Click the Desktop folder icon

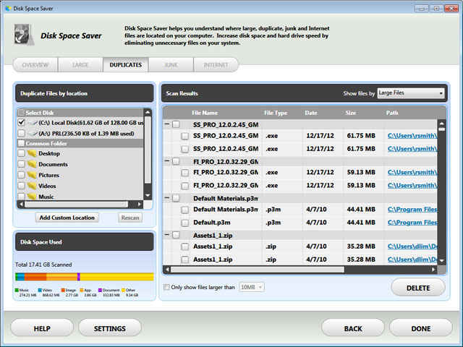pos(31,153)
